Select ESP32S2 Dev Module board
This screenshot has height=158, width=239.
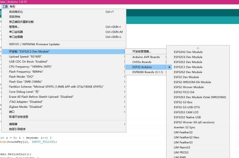[198, 72]
